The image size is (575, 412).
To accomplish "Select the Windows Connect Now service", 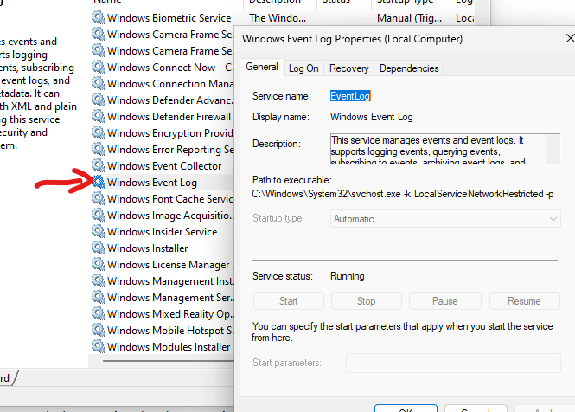I will (162, 68).
